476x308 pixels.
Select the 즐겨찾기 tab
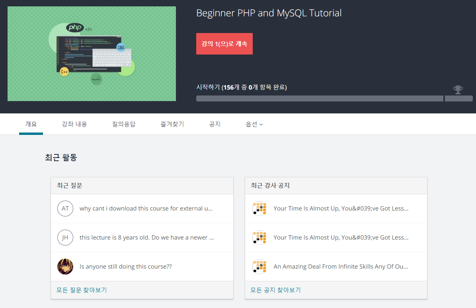tap(172, 124)
